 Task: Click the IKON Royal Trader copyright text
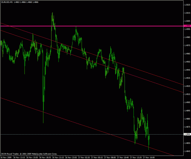[x=29, y=154]
